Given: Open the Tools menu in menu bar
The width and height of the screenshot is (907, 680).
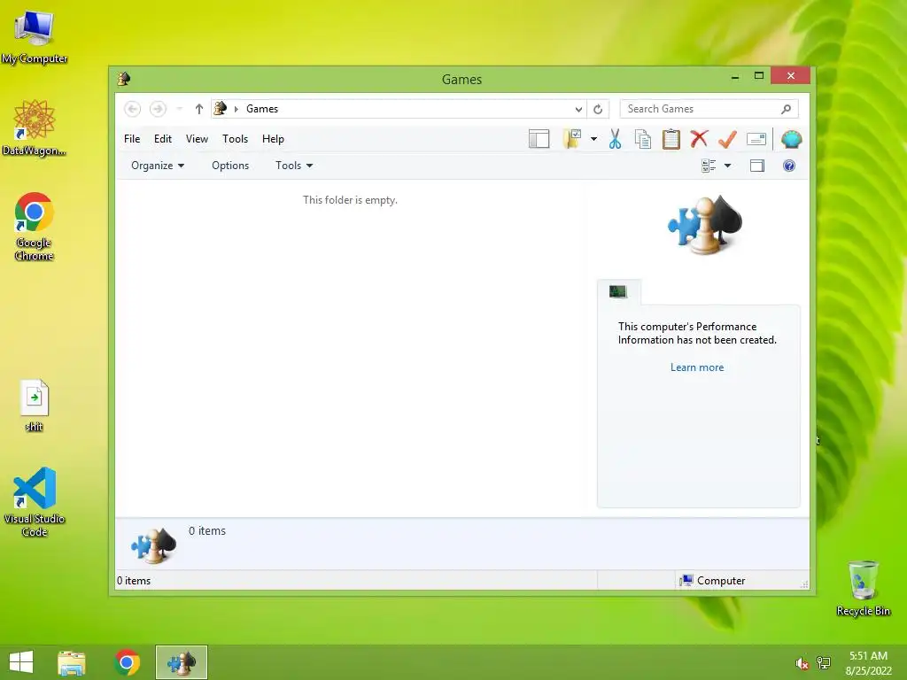Looking at the screenshot, I should pyautogui.click(x=235, y=139).
